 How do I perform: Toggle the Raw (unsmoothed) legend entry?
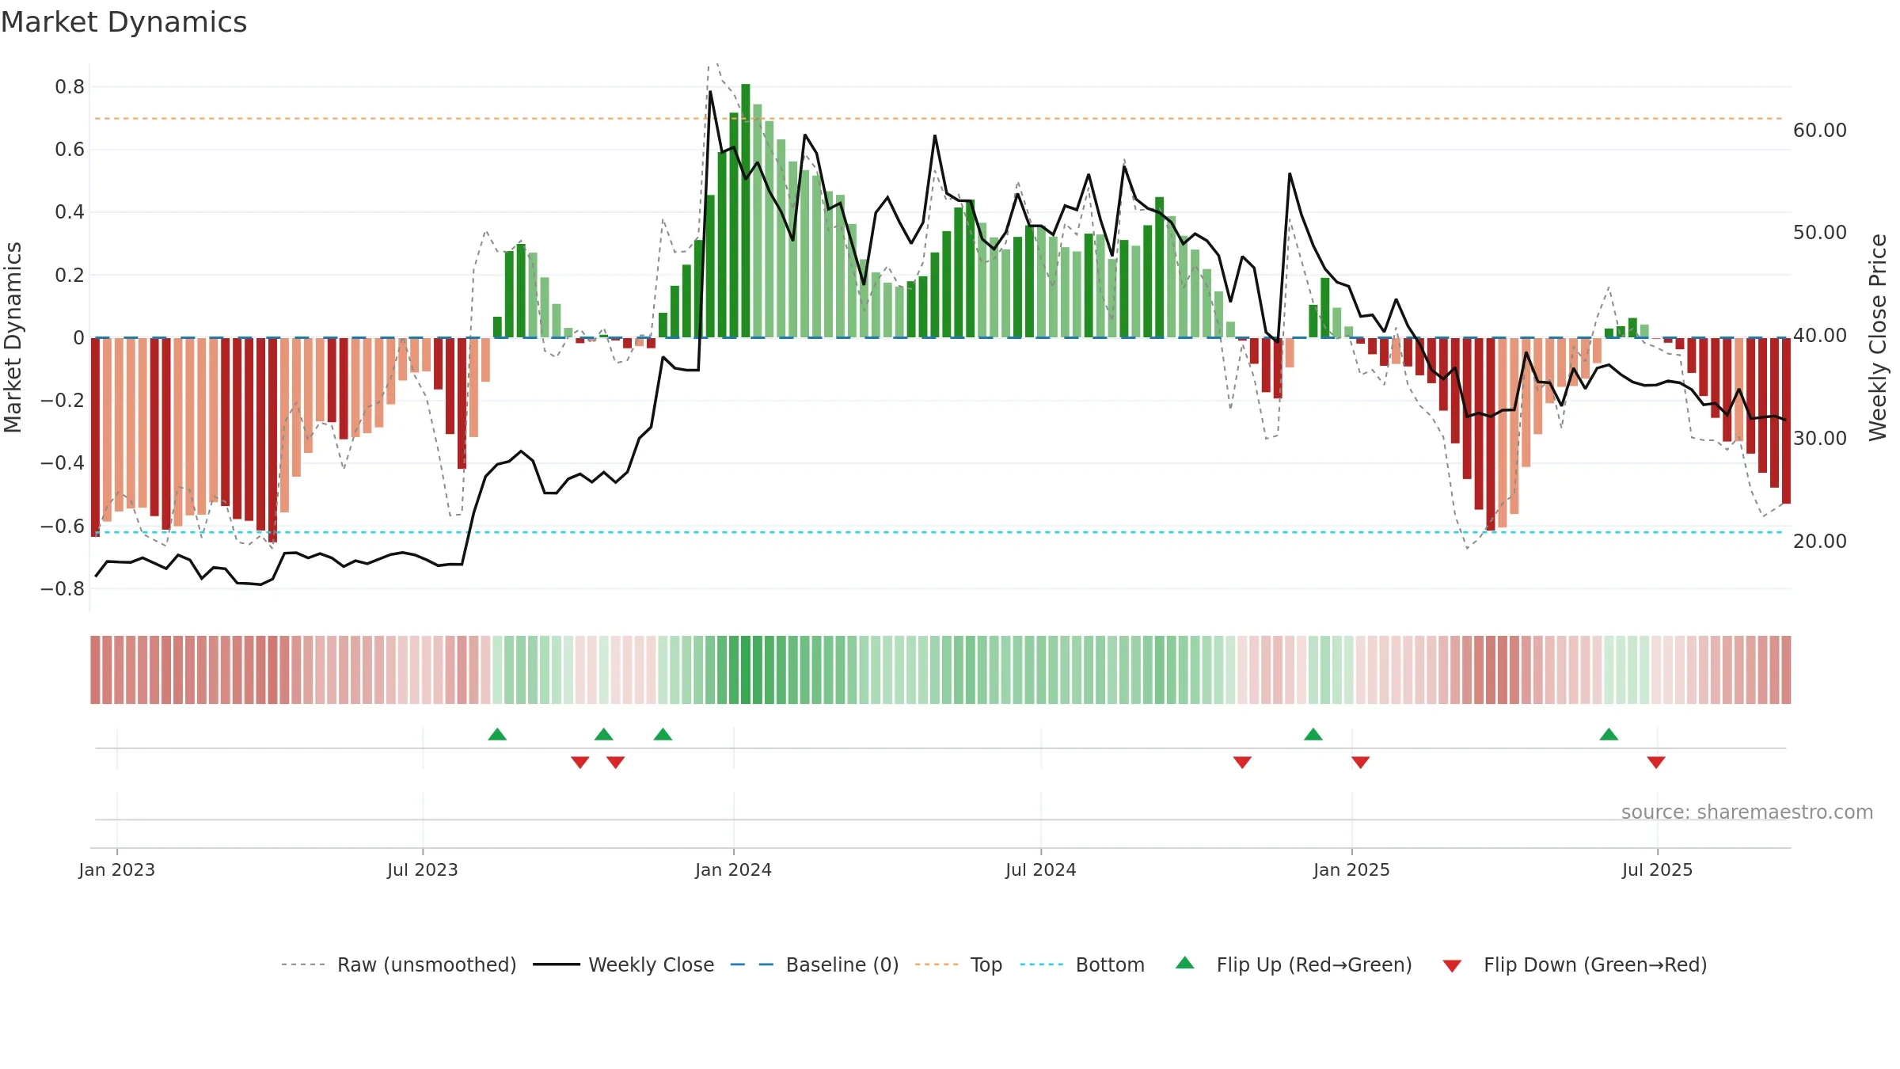click(x=399, y=964)
